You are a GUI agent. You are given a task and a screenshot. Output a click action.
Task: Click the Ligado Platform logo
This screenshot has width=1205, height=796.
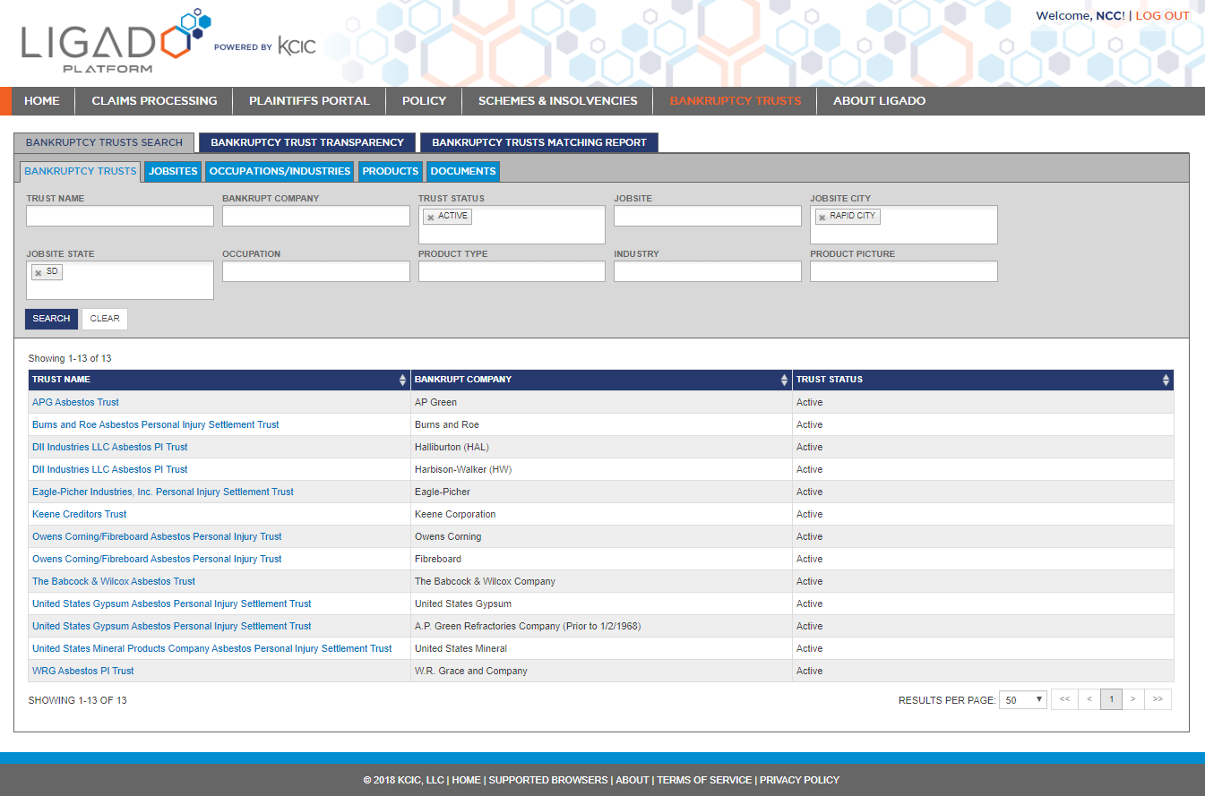click(x=116, y=41)
